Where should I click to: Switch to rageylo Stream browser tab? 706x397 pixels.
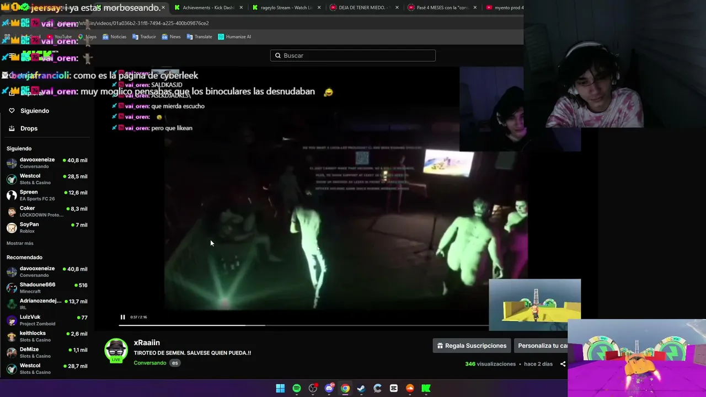click(286, 8)
